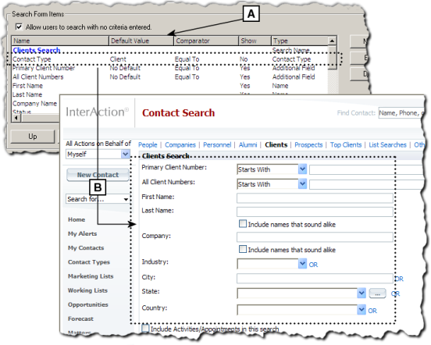Click OR link next to Industry
Viewport: 431px width, 345px height.
pos(313,265)
